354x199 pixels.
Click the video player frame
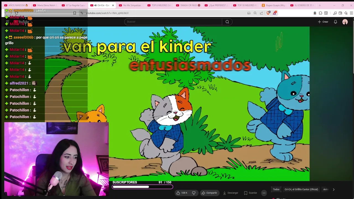(177, 104)
